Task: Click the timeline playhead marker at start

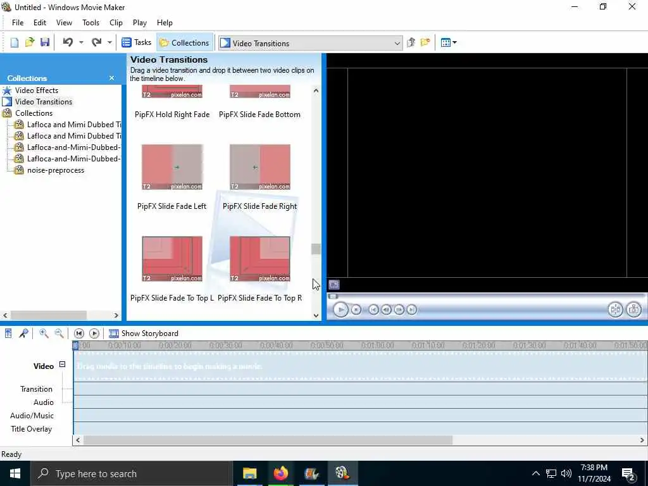Action: [x=75, y=346]
